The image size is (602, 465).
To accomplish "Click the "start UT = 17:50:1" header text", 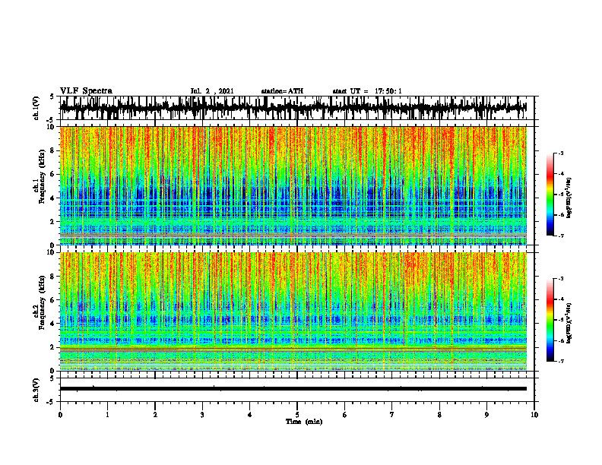I will coord(367,91).
